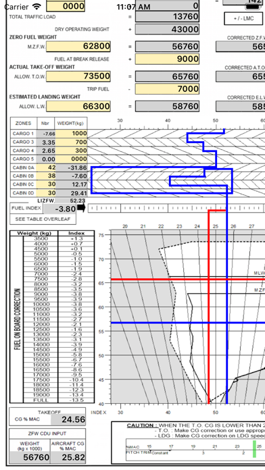Select the 3500 row in fuel correction table
This screenshot has height=470, width=265.
(x=59, y=238)
